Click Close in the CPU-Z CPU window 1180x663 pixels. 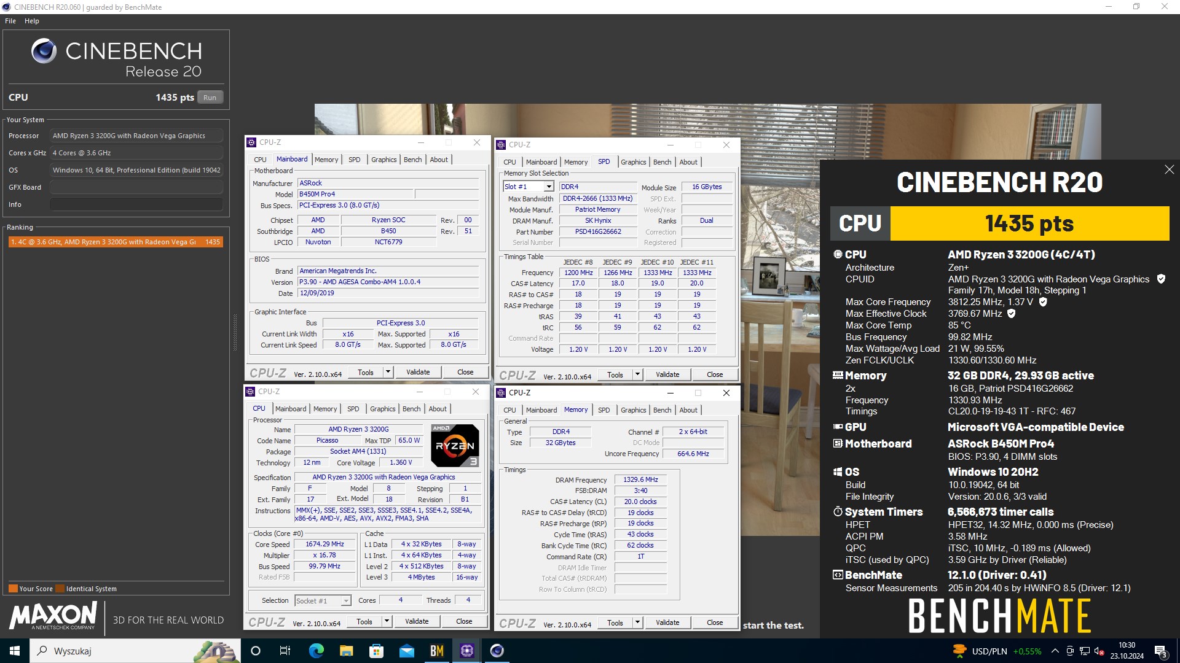click(464, 621)
